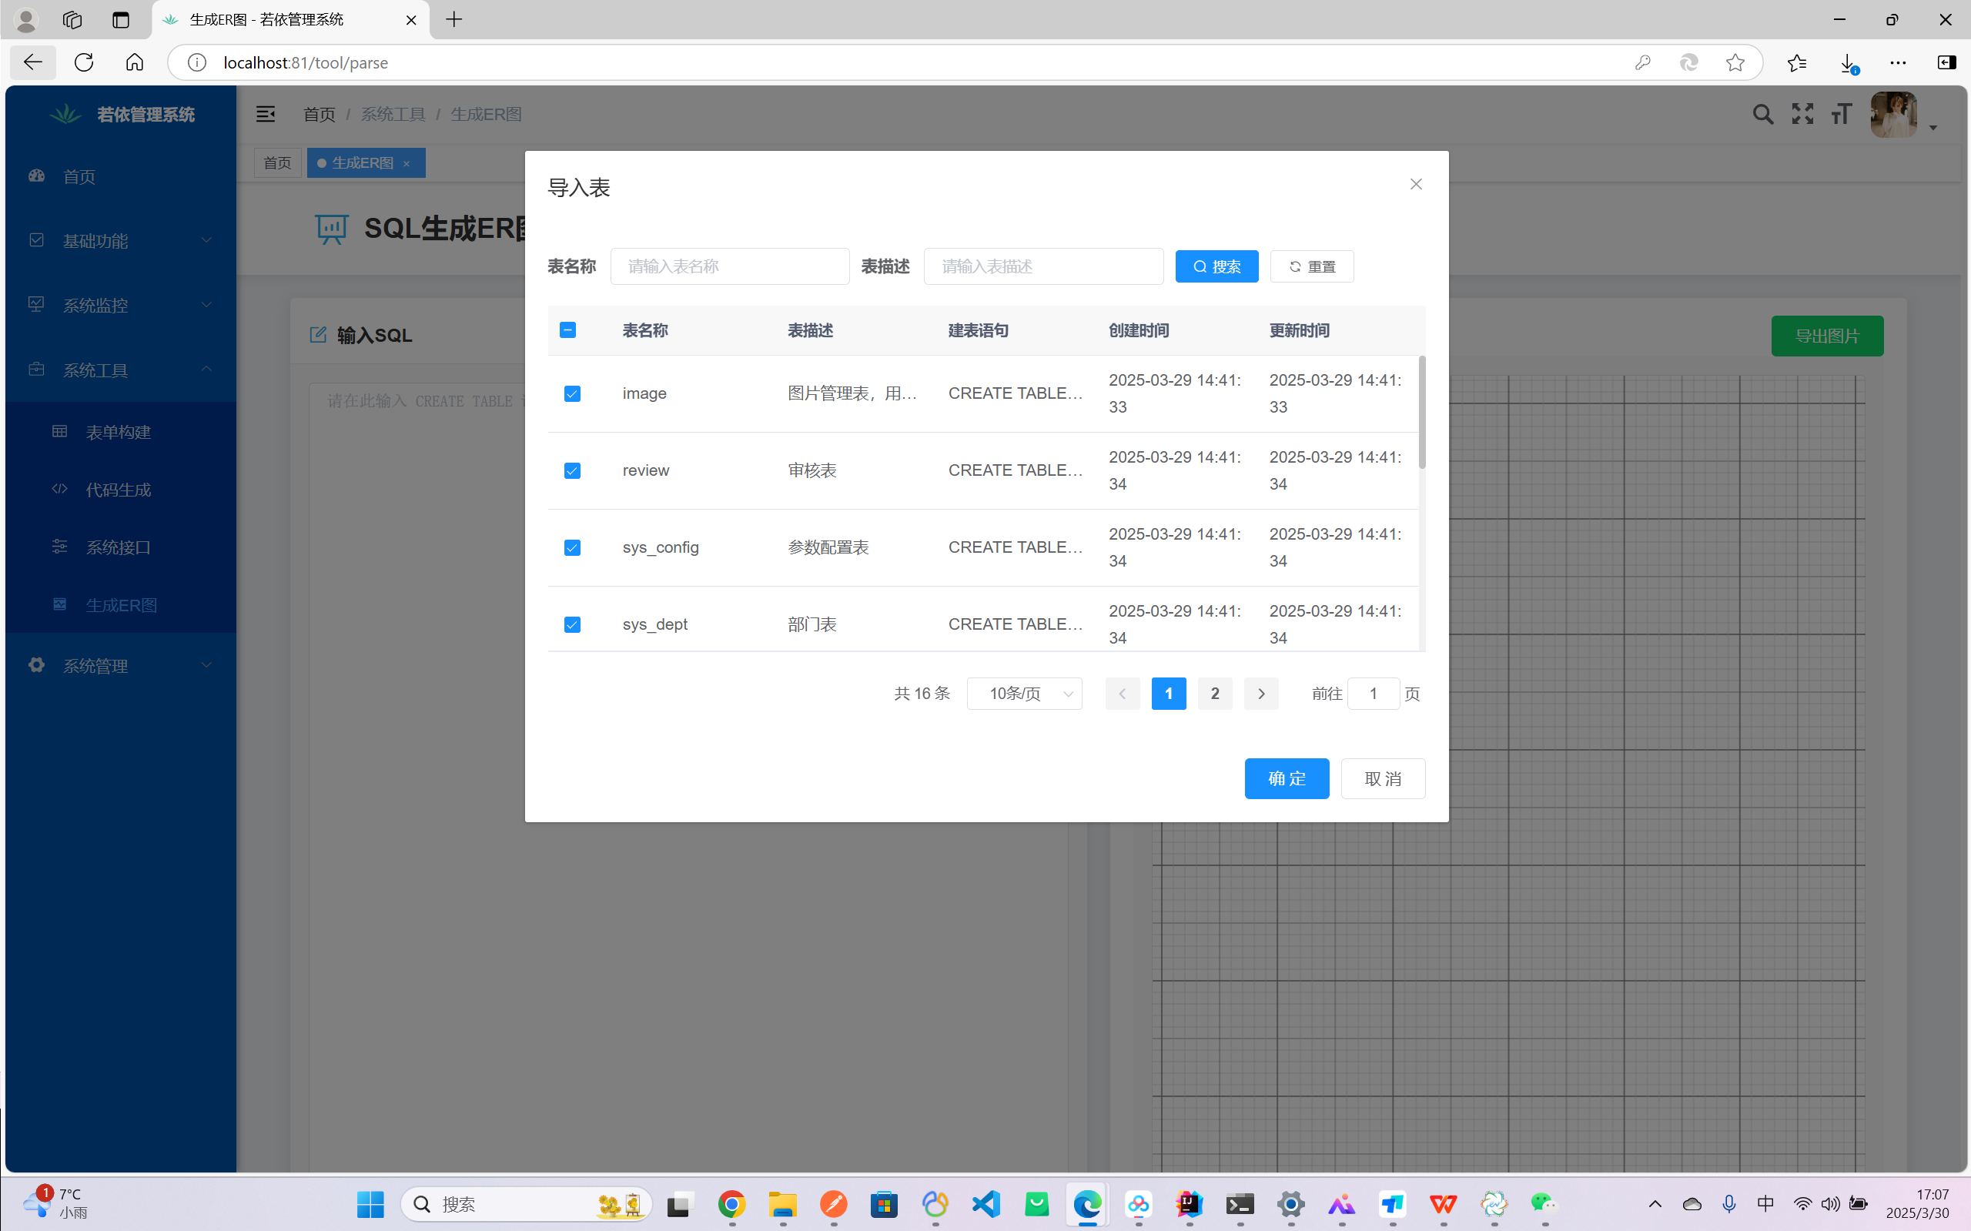Go to page 2 of table list
The height and width of the screenshot is (1231, 1971).
(1215, 694)
